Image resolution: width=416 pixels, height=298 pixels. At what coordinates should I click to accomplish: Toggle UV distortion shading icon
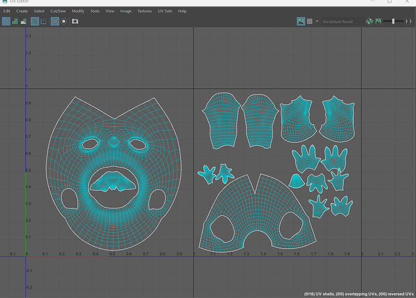(24, 22)
